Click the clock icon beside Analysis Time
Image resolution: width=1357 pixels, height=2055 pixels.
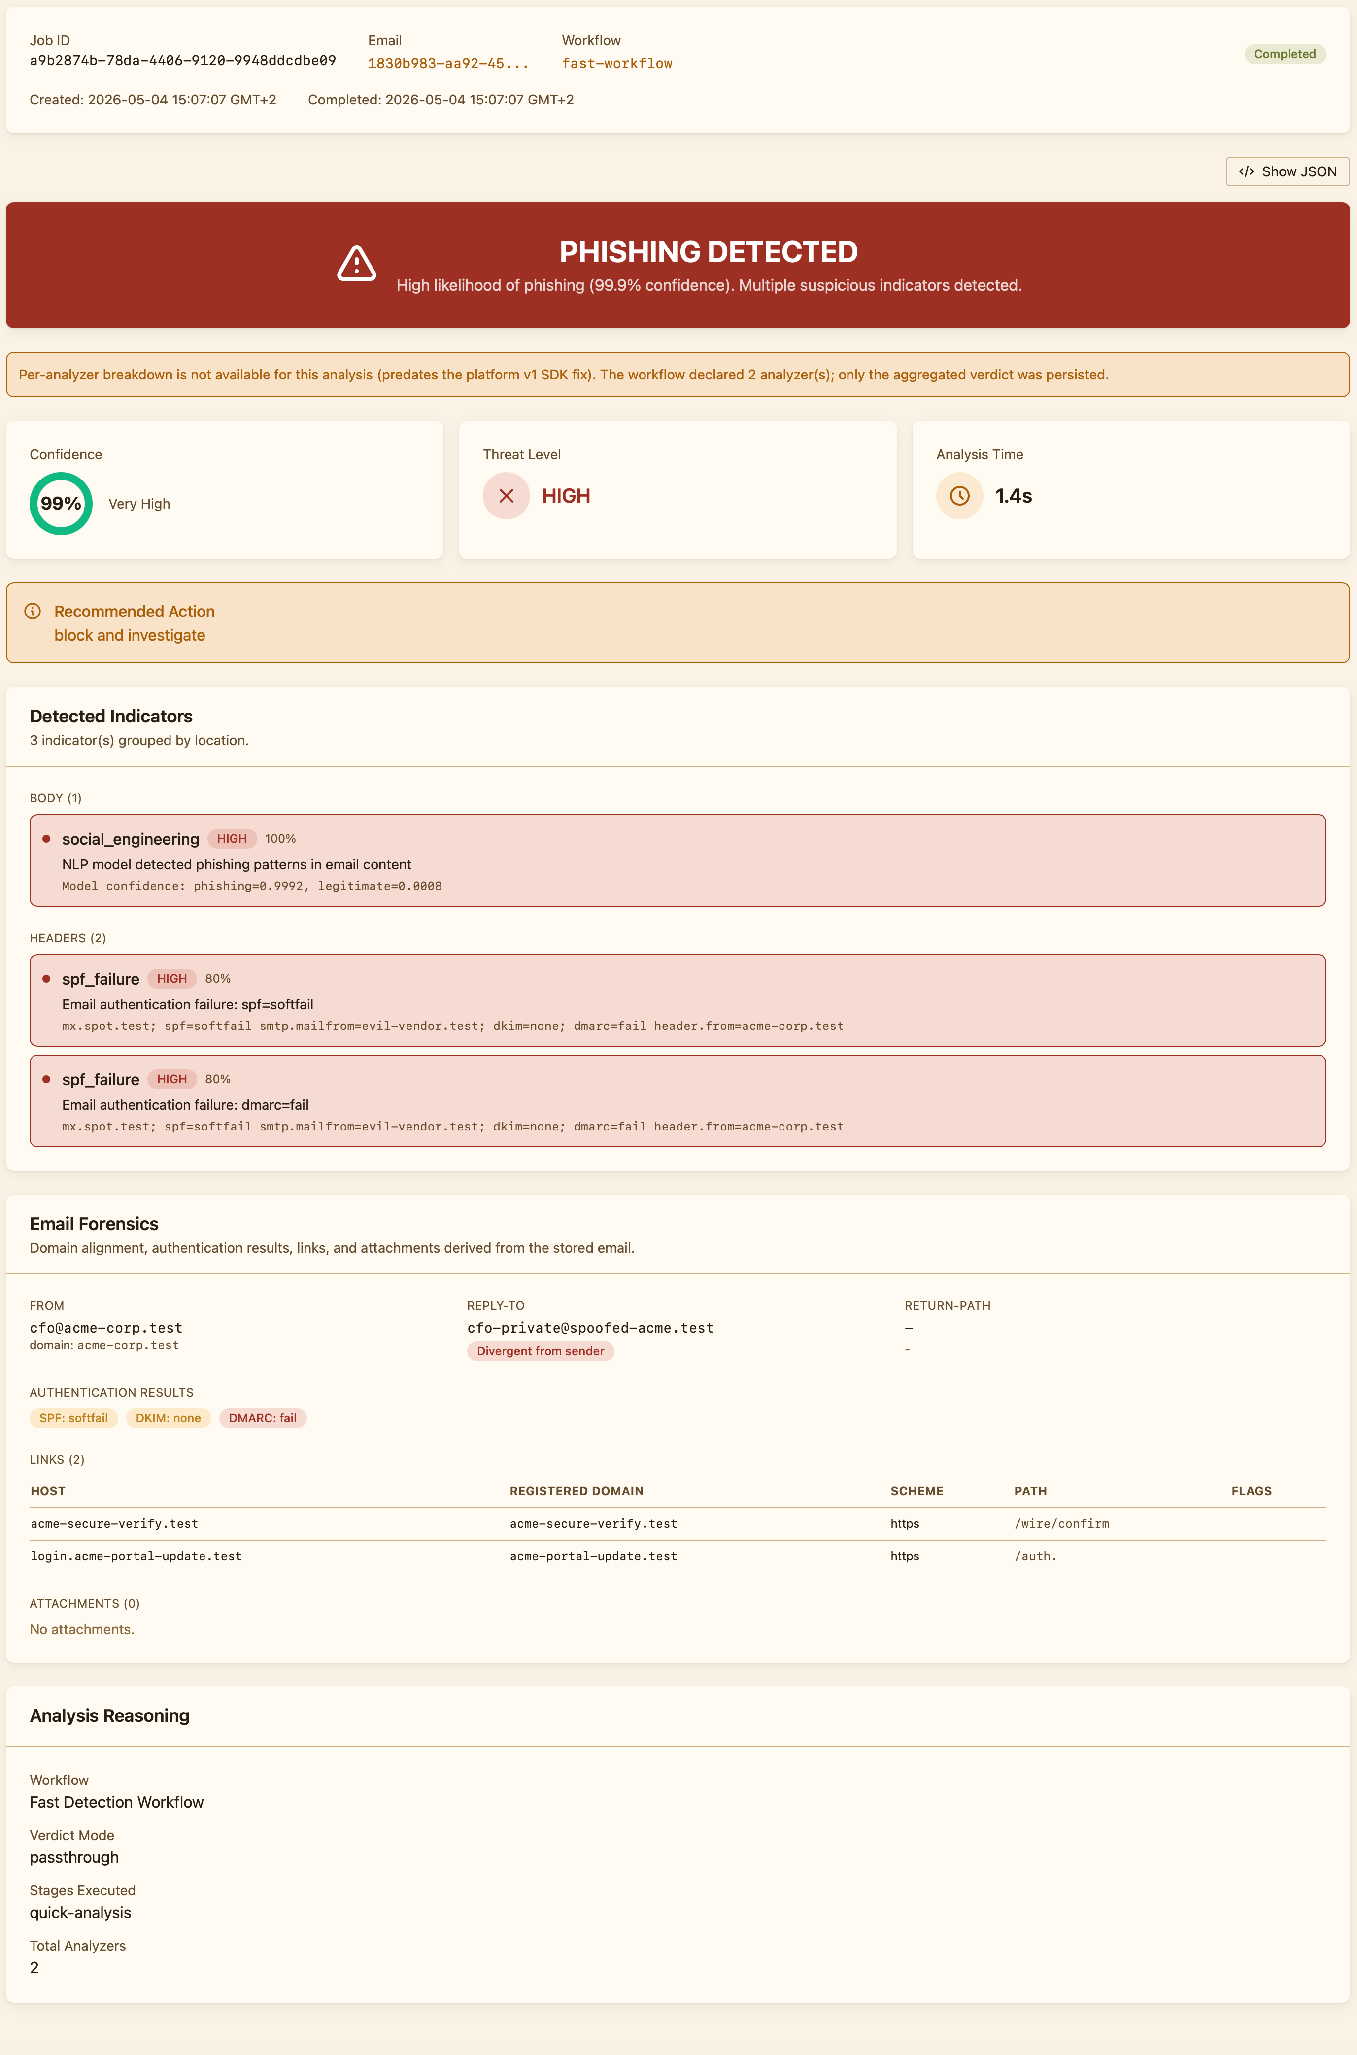pos(959,496)
